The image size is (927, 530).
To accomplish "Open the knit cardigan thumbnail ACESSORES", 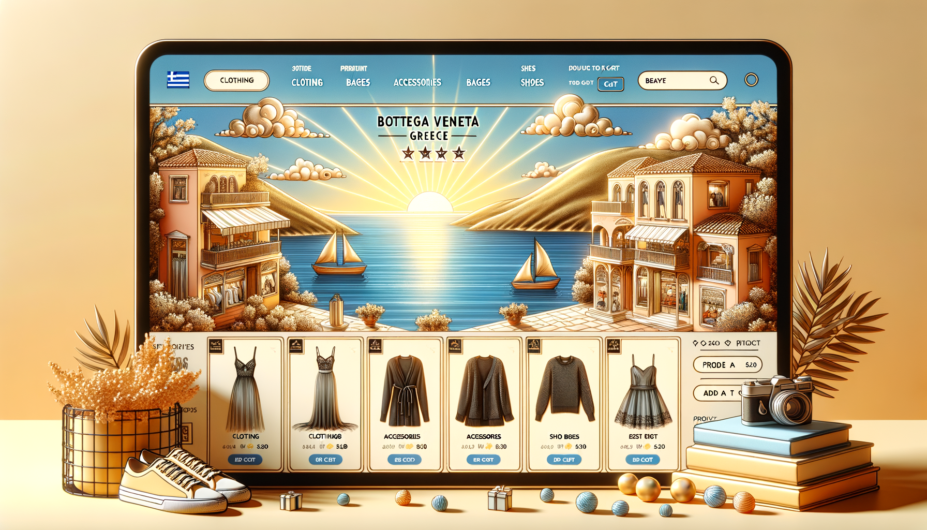I will [484, 390].
